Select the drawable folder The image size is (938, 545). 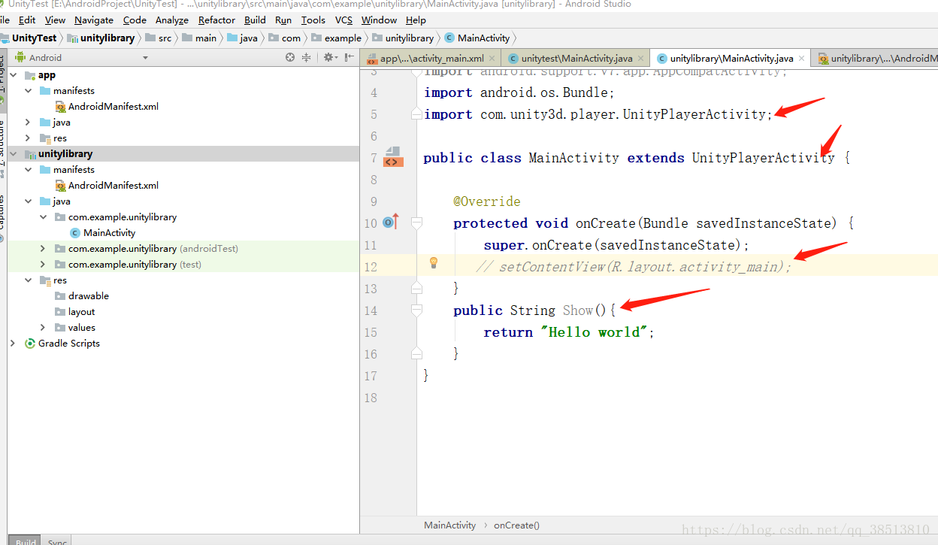click(88, 296)
